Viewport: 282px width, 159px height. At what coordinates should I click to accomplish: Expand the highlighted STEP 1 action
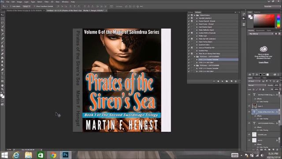[197, 60]
